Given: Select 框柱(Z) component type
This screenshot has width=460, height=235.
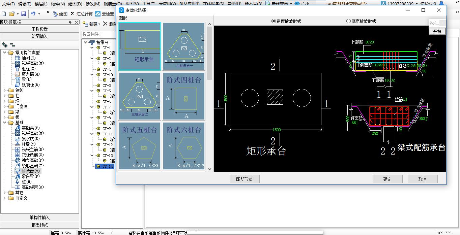Looking at the screenshot, I should click(x=26, y=69).
